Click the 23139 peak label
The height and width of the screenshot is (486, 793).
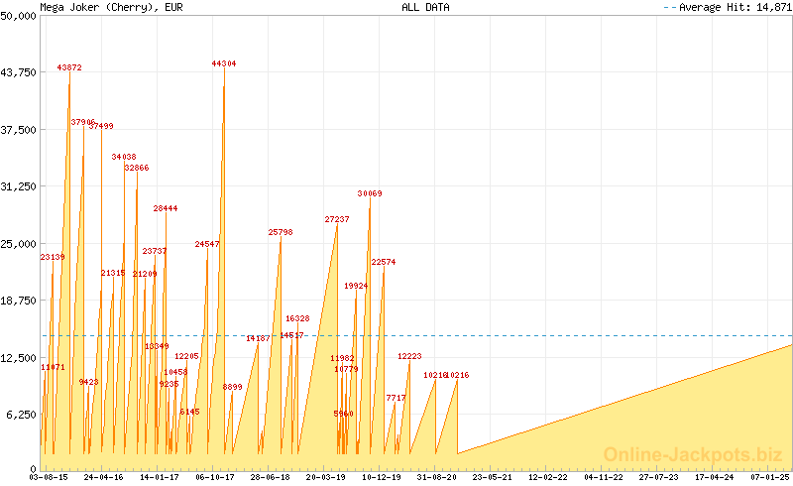[53, 257]
